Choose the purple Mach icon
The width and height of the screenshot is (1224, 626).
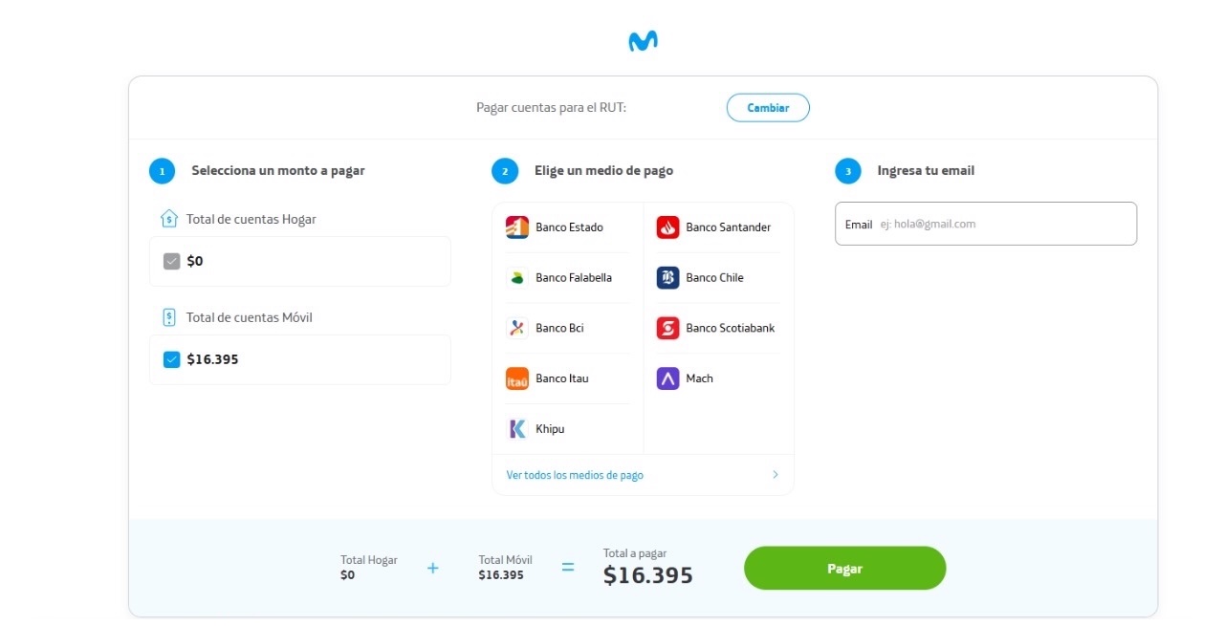pyautogui.click(x=667, y=378)
